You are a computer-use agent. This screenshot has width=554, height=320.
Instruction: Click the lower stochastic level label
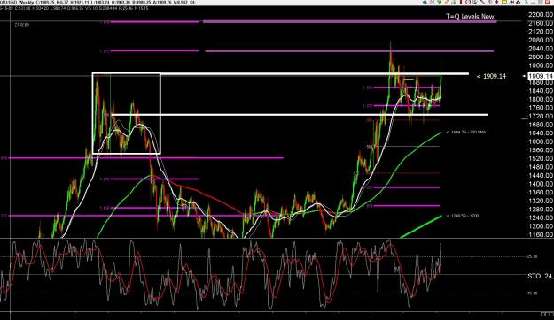(533, 293)
